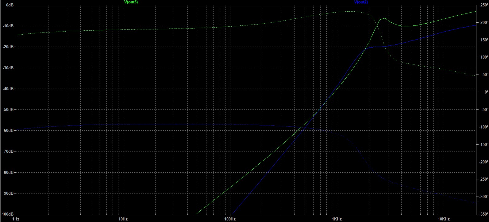Image resolution: width=489 pixels, height=222 pixels.
Task: Click the -50° phase axis label
Action: [x=484, y=109]
